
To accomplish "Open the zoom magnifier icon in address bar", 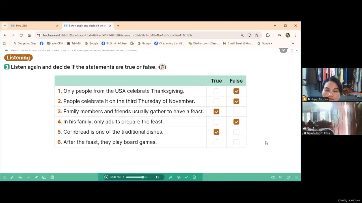I will [x=242, y=35].
